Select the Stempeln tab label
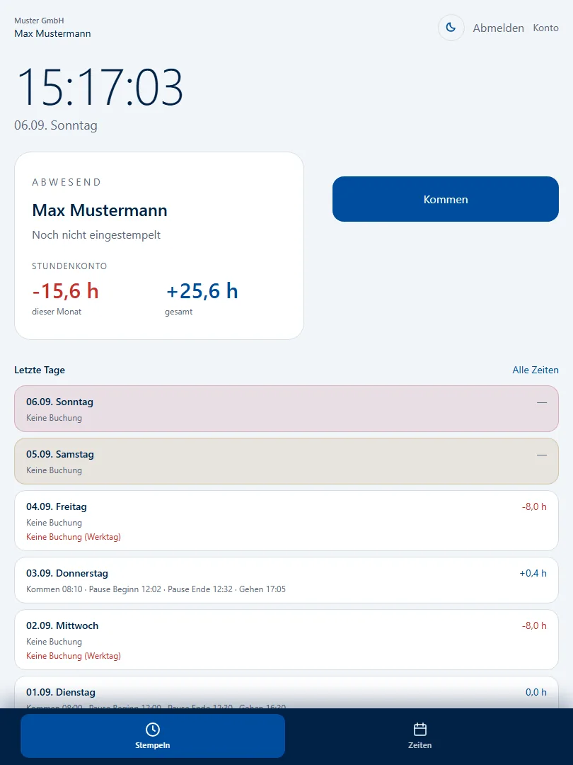The height and width of the screenshot is (765, 573). tap(153, 745)
